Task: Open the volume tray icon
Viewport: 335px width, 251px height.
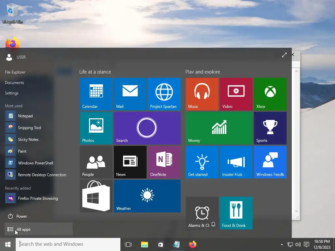Action: tap(298, 244)
